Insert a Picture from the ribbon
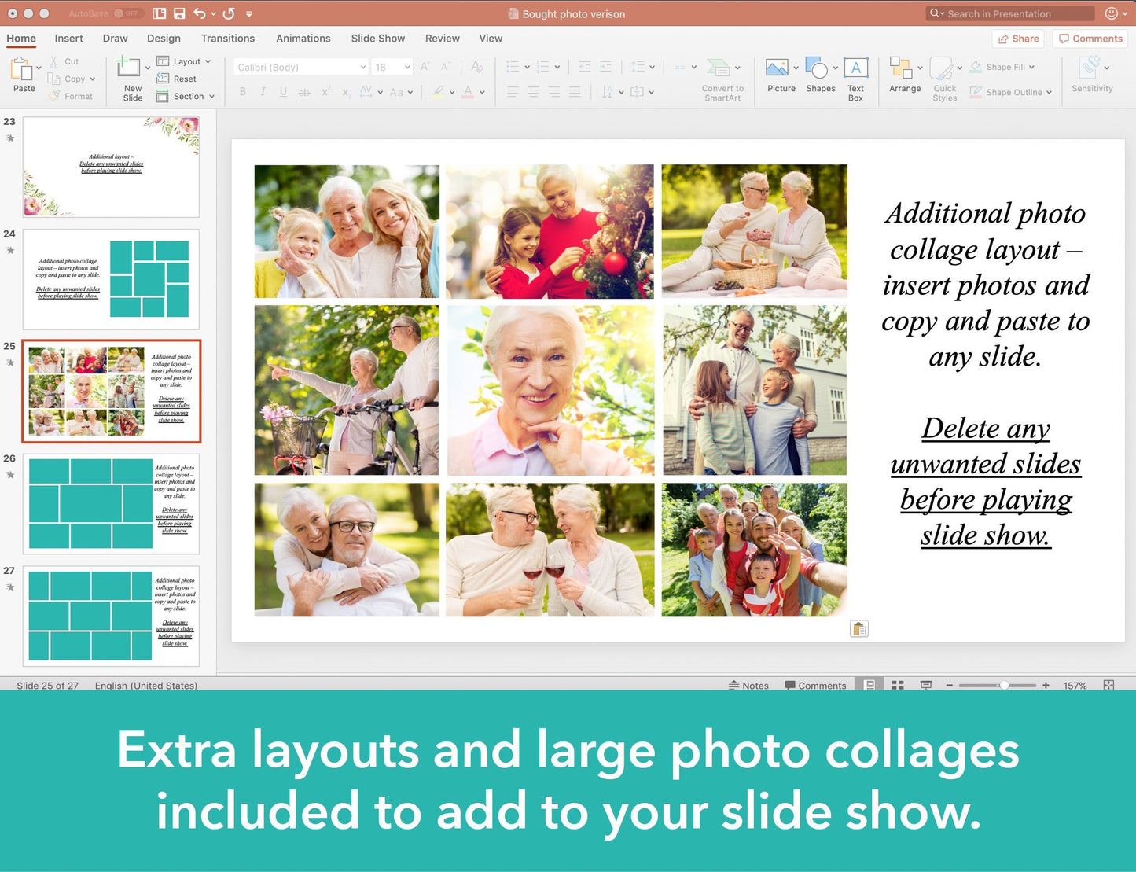 tap(779, 75)
